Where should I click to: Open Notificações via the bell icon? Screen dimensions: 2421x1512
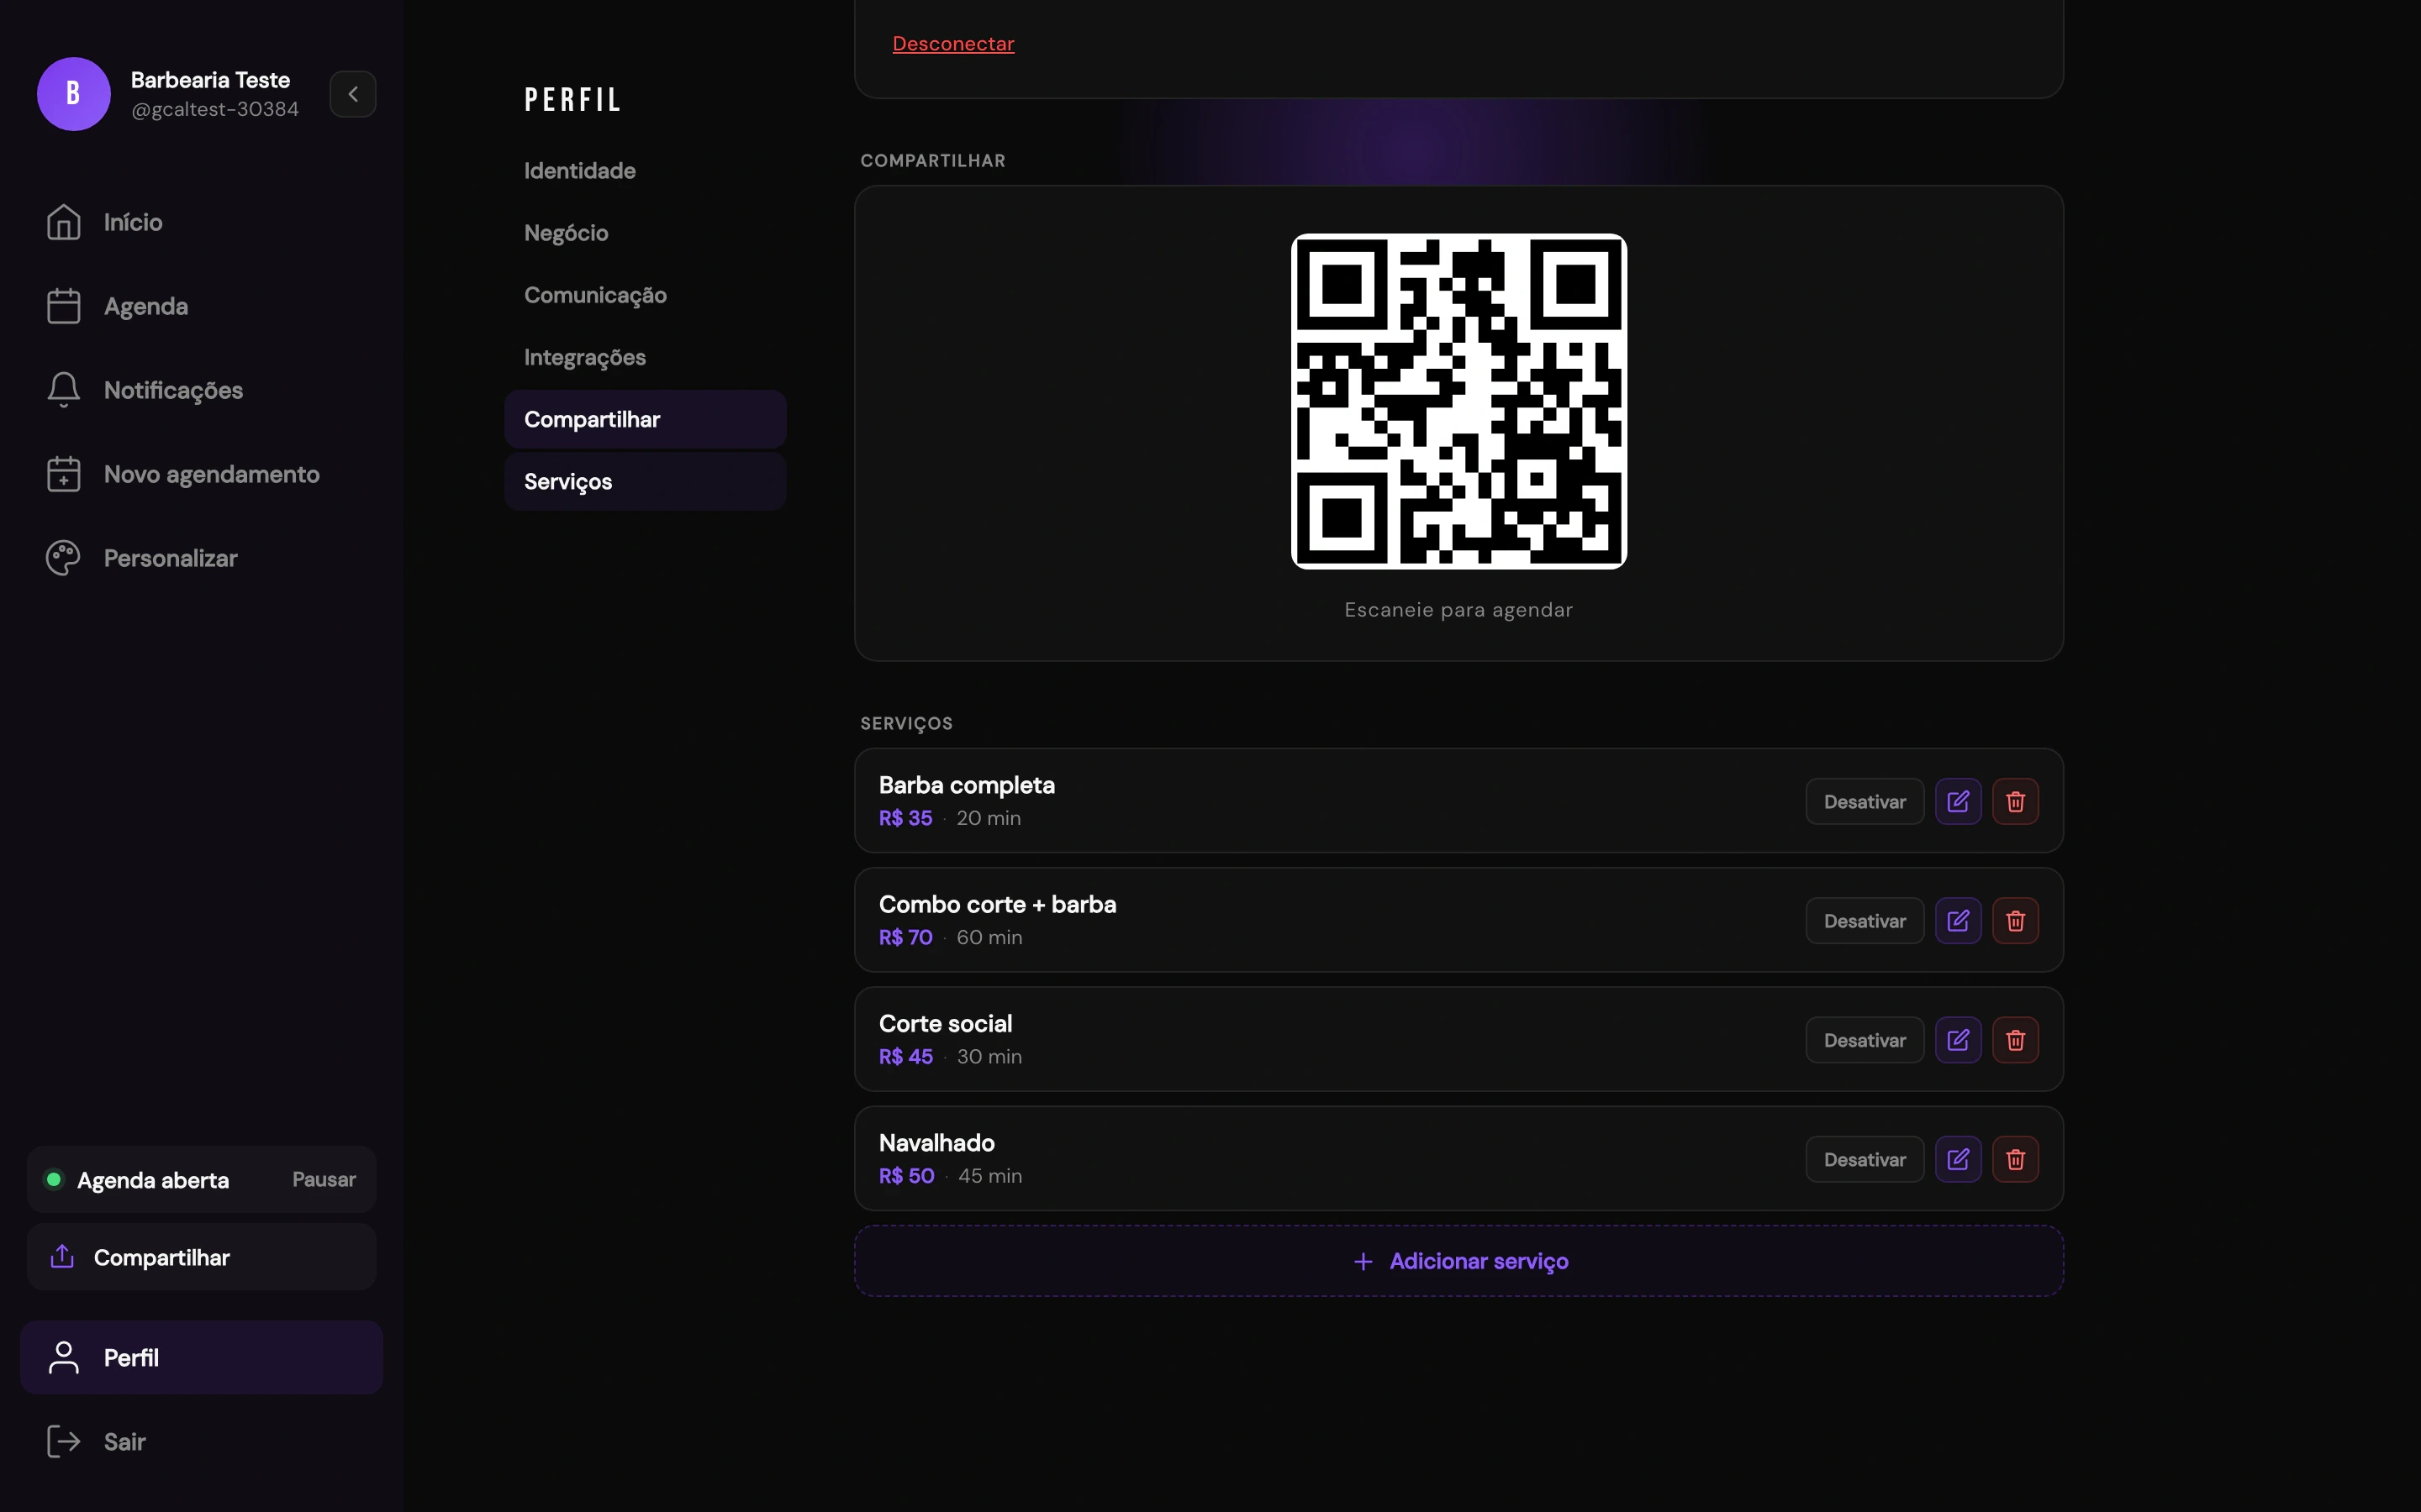pos(63,390)
